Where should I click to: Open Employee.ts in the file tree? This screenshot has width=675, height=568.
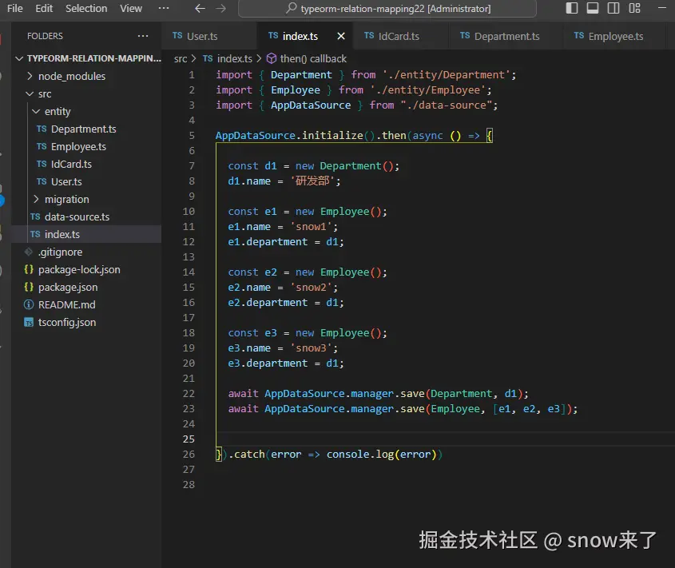click(86, 147)
